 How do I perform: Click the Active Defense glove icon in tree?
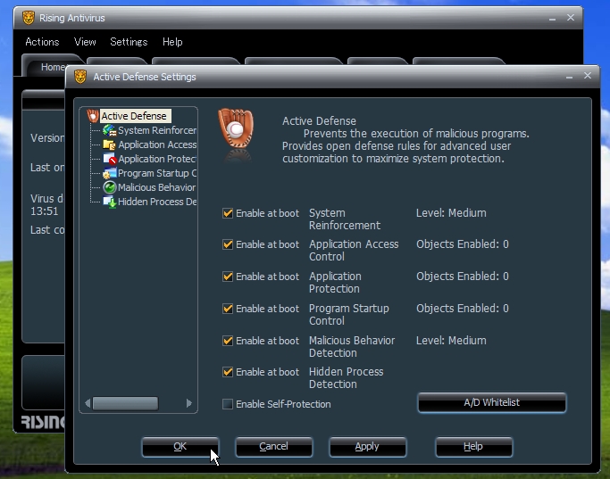(93, 116)
